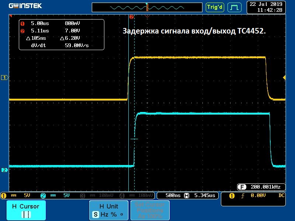The height and width of the screenshot is (221, 295).
Task: Select the % unit option
Action: [x=114, y=214]
